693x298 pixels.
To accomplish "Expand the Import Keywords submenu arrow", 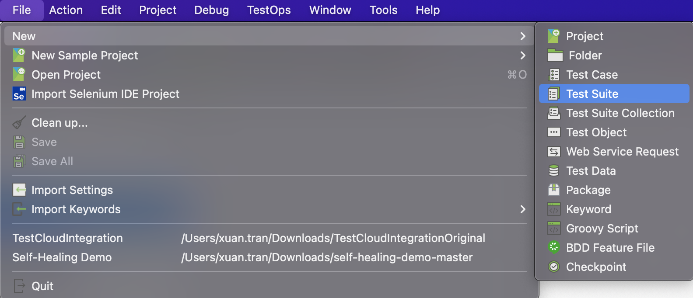I will [x=522, y=209].
